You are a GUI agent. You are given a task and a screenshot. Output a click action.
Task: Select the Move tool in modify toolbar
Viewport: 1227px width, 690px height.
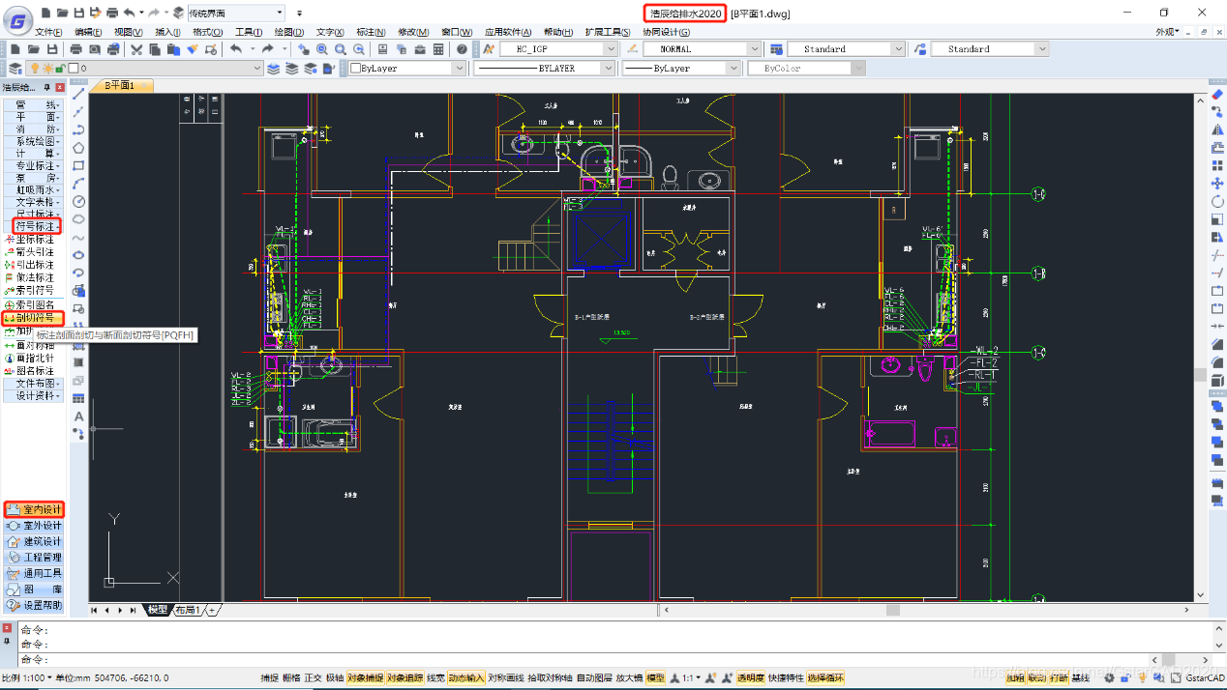[1217, 183]
